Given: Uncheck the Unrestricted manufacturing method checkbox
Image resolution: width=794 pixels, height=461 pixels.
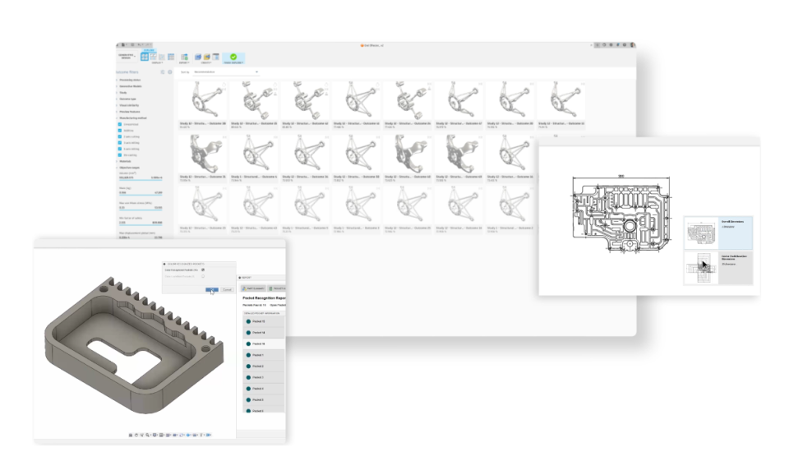Looking at the screenshot, I should pos(119,123).
